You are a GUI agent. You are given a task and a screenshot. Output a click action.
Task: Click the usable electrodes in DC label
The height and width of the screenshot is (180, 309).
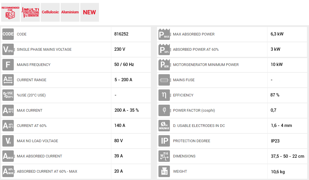[199, 126]
